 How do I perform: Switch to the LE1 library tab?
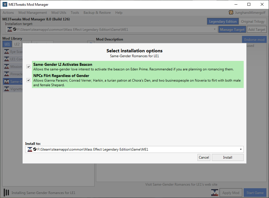point(7,44)
